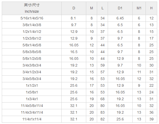Click the D1 column header

[x=120, y=8]
